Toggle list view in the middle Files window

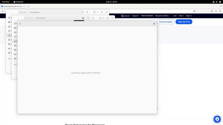(x=100, y=18)
